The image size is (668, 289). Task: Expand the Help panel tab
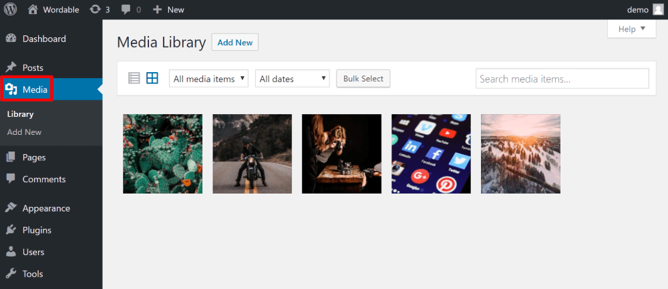631,29
